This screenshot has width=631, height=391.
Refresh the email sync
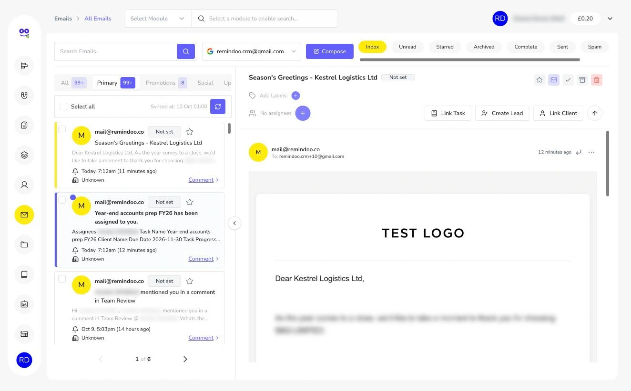(x=218, y=107)
